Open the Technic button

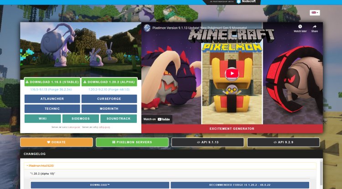(x=52, y=109)
